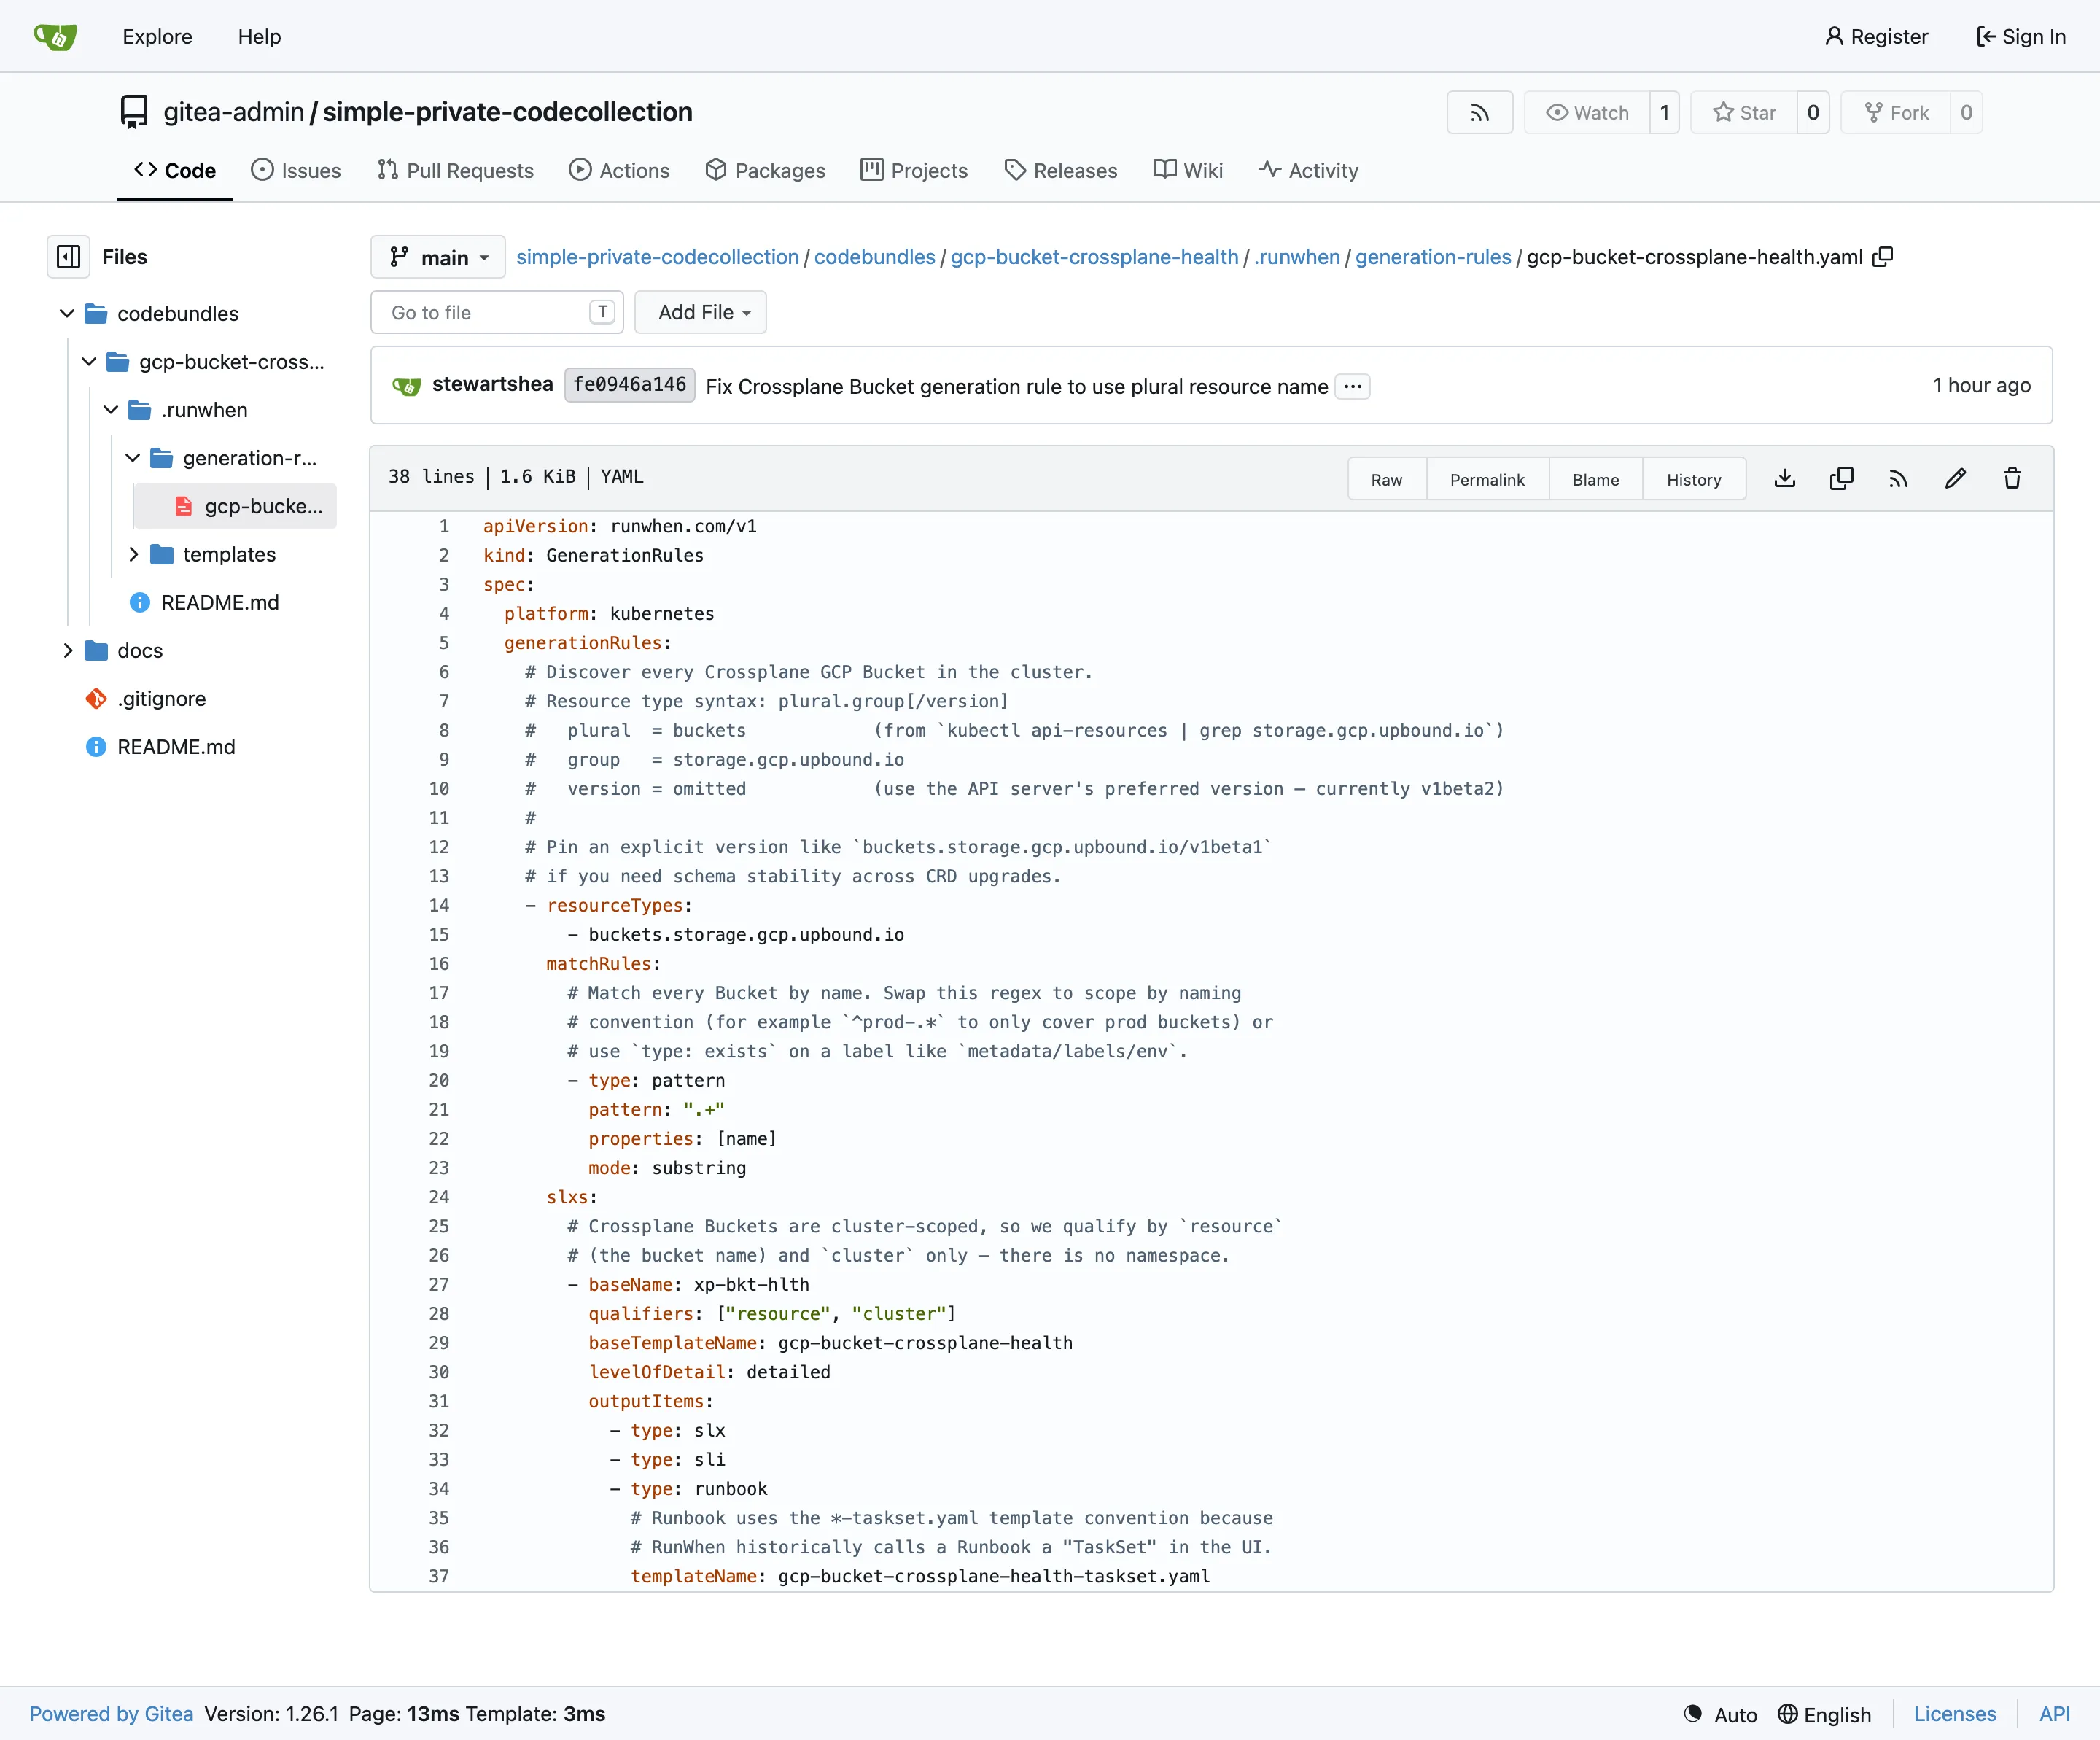2100x1740 pixels.
Task: Open the API footer link
Action: point(2055,1714)
